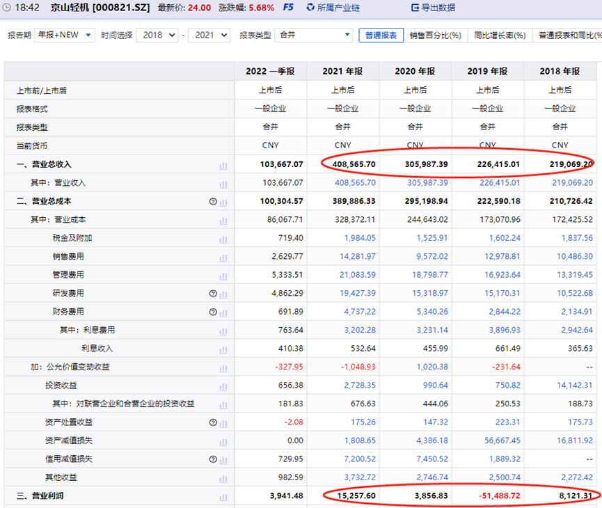Click the 2021 年报 营业收入 value link
The image size is (602, 508).
tap(356, 183)
